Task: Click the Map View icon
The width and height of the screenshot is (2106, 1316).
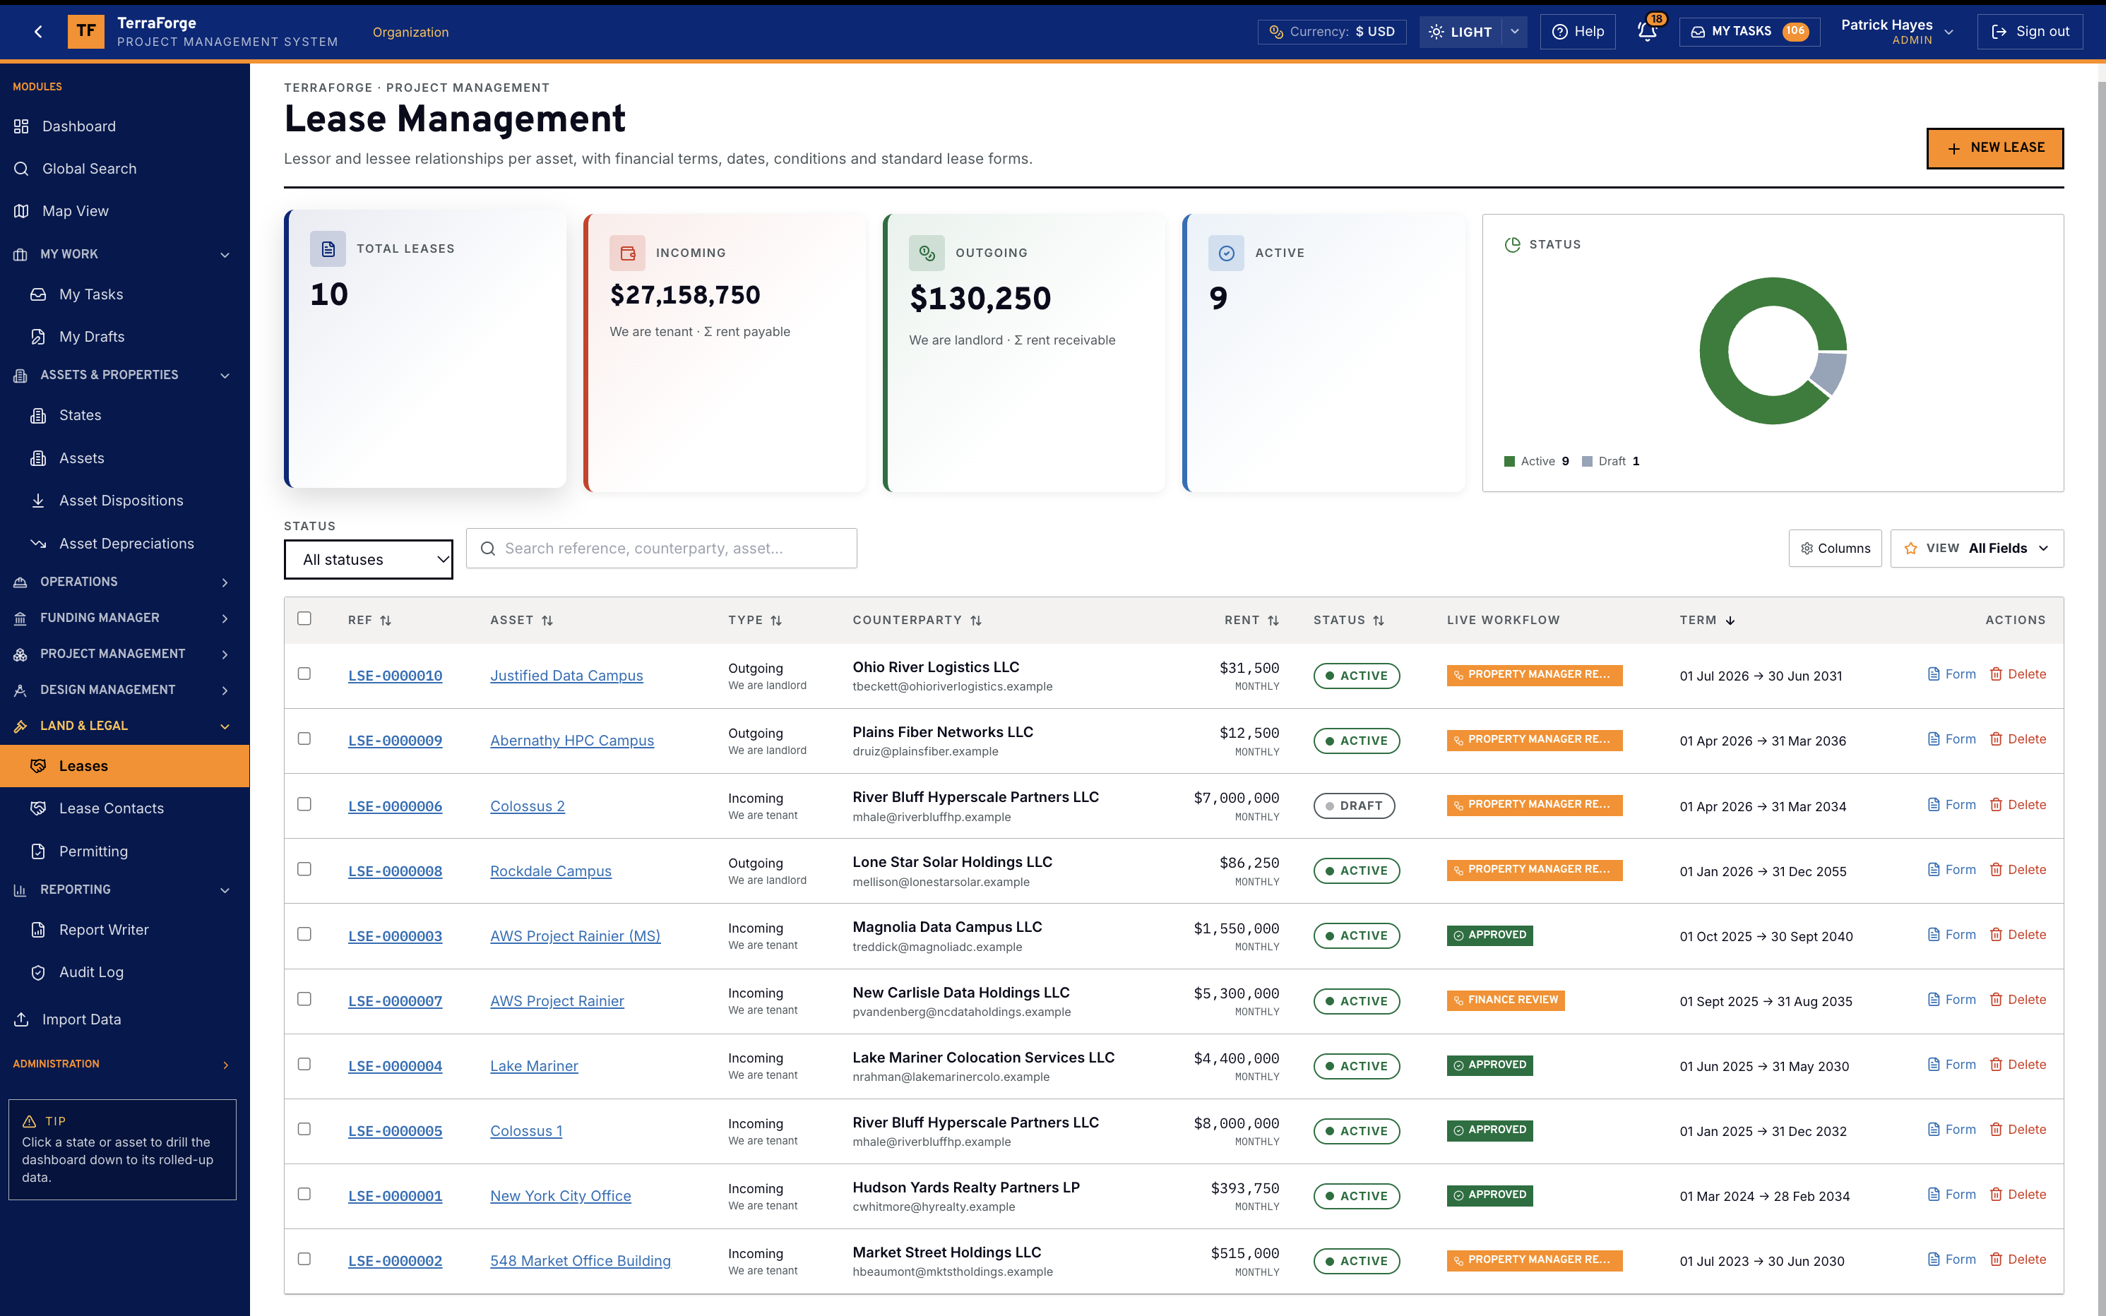Action: click(22, 210)
